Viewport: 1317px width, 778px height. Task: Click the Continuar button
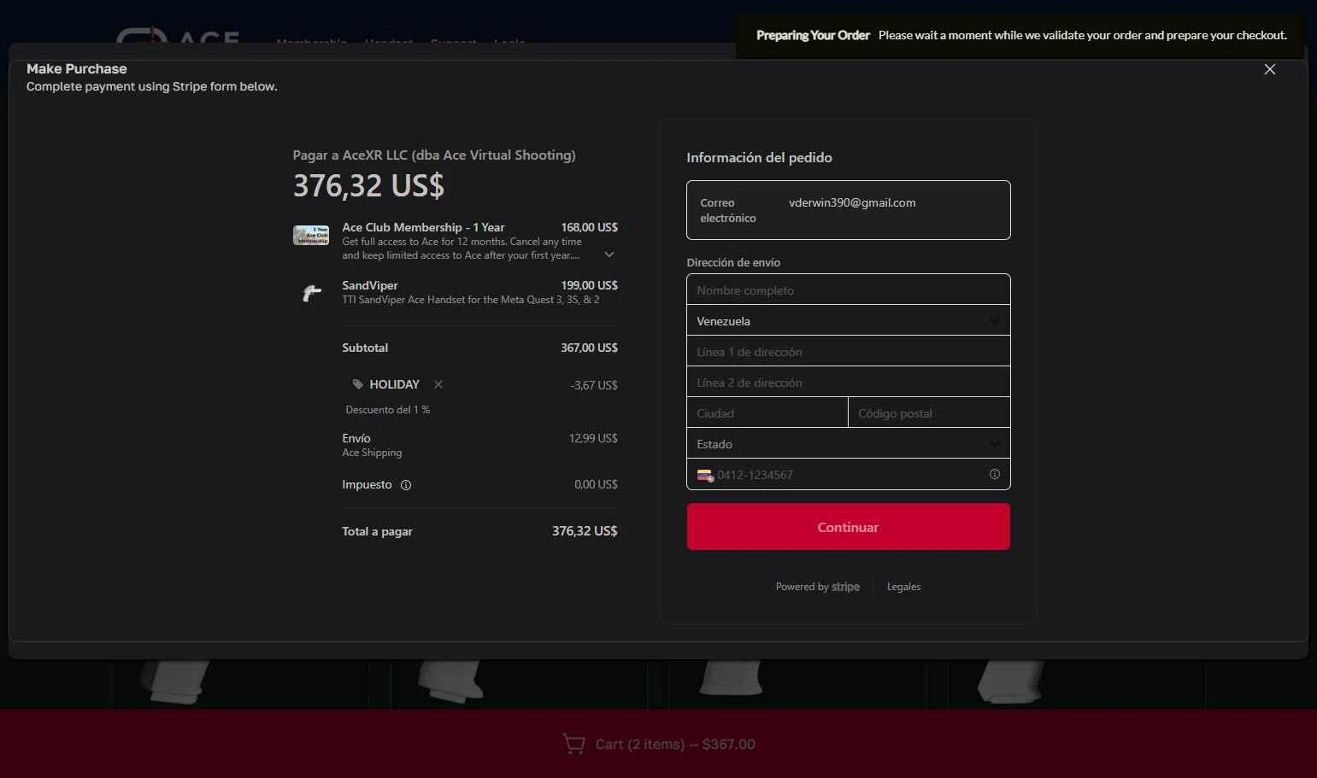click(849, 527)
